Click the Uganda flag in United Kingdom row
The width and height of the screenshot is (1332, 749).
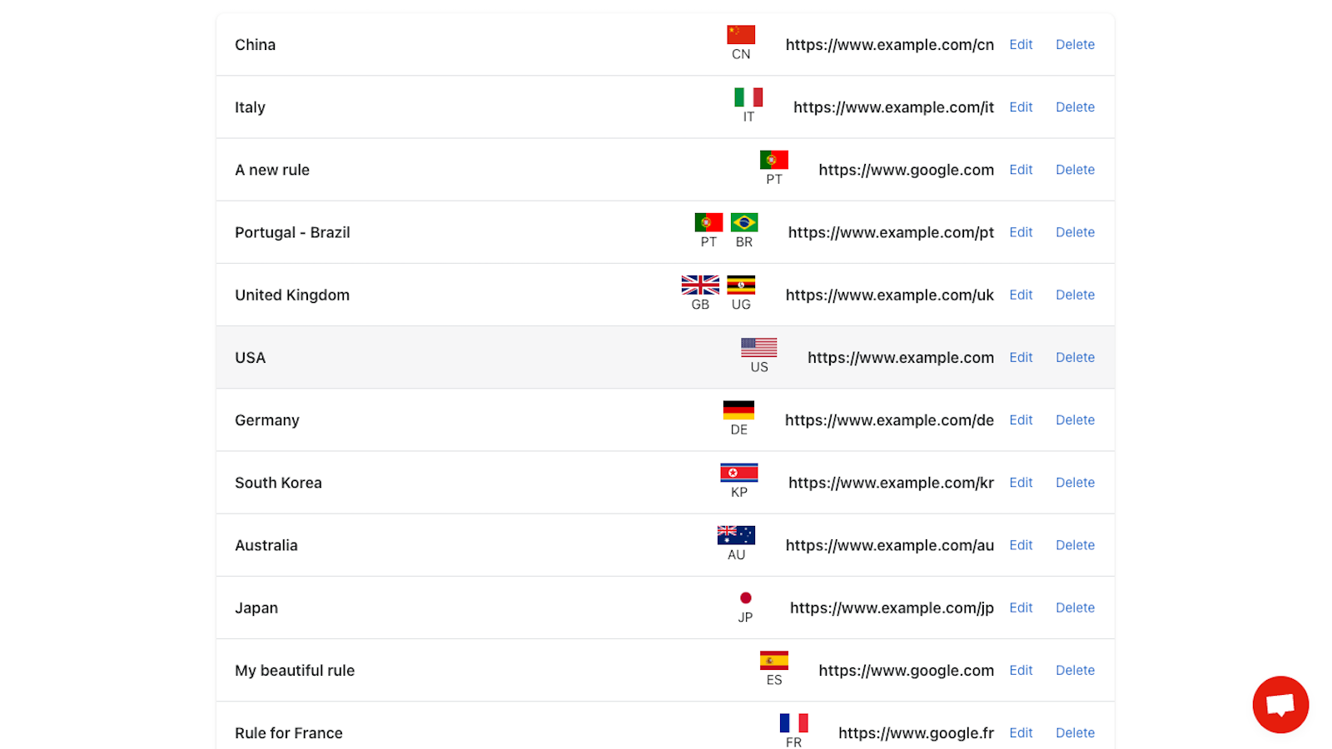coord(741,285)
